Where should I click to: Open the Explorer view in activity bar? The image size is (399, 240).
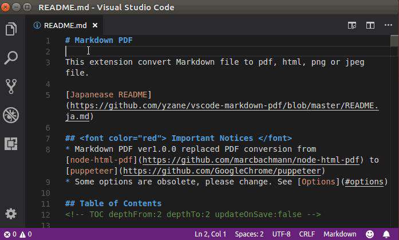click(11, 29)
